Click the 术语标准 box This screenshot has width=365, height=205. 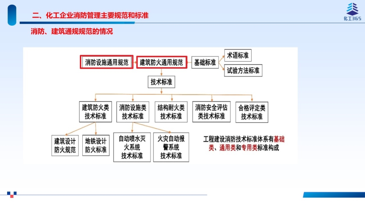tap(238, 55)
